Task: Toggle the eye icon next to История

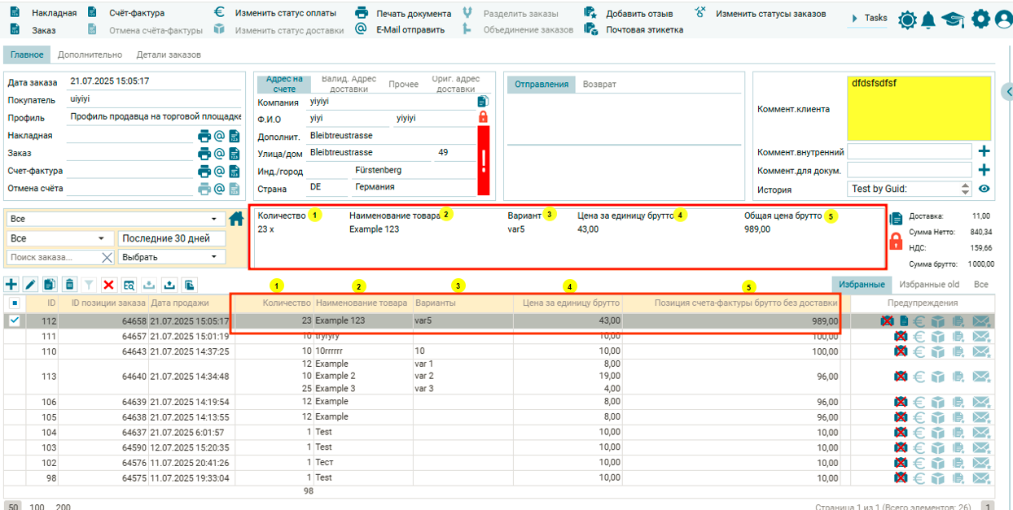Action: pyautogui.click(x=984, y=190)
